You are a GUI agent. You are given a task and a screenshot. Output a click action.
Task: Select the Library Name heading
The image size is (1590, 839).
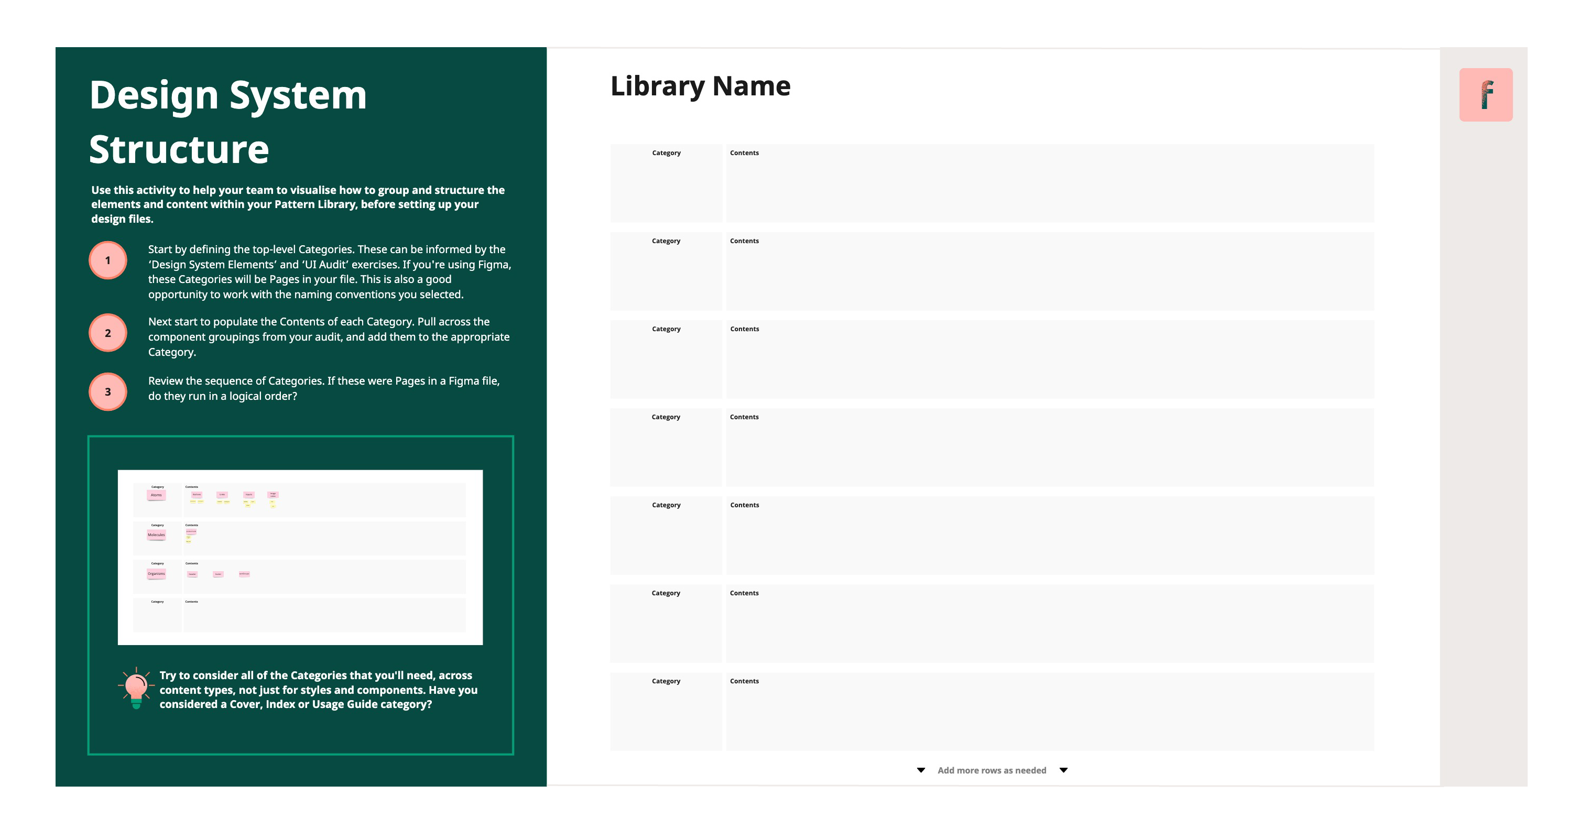click(x=700, y=86)
